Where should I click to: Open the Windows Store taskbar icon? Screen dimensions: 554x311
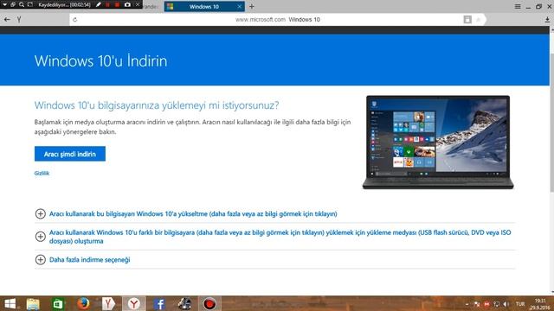tap(58, 303)
